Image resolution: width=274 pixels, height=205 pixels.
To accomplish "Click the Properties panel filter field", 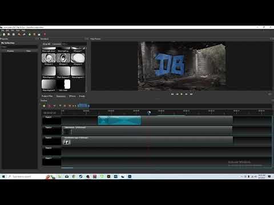I will [x=19, y=47].
